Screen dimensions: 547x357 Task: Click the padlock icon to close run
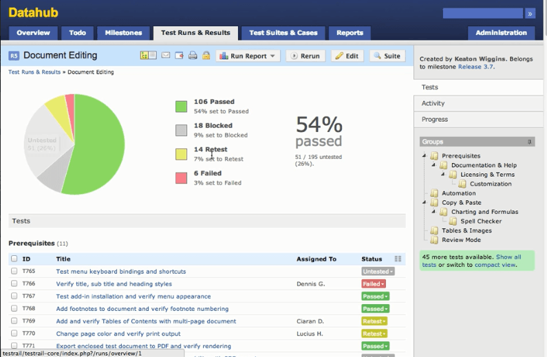[206, 56]
